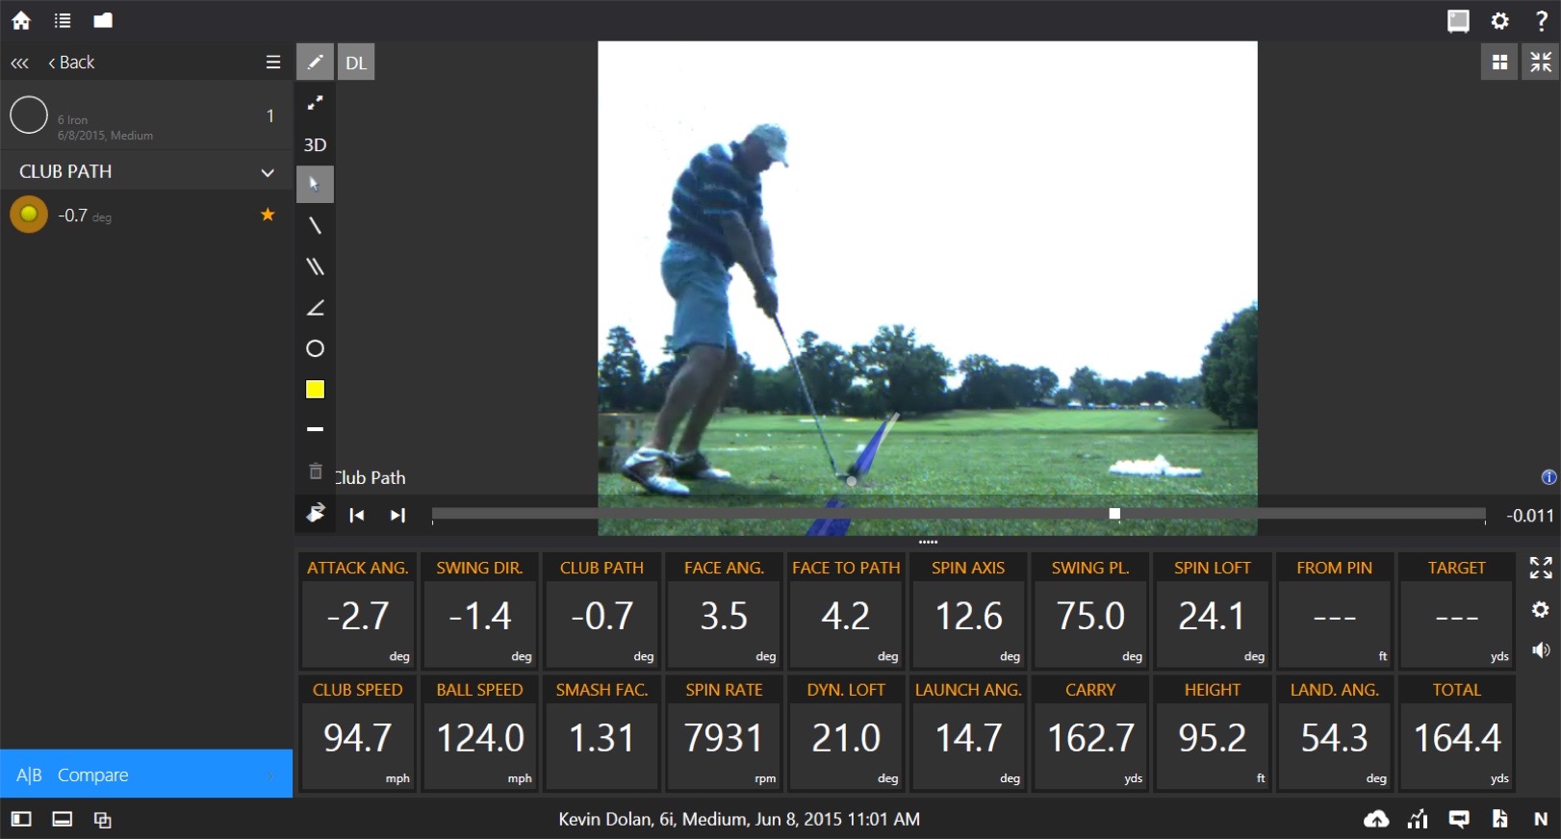Click the top-right window layout icon
The width and height of the screenshot is (1561, 839).
pos(1458,20)
